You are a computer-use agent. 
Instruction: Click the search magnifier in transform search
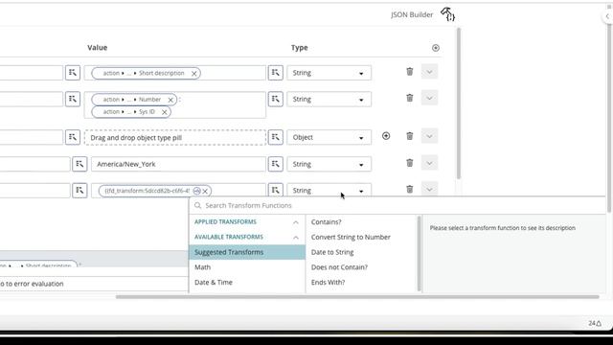[198, 205]
